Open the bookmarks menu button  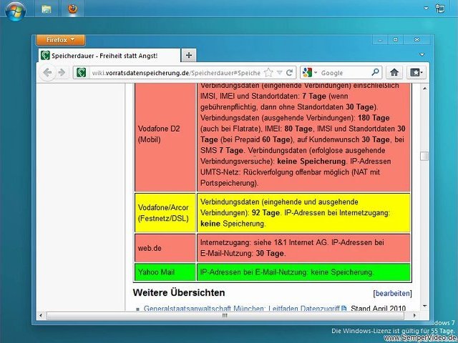416,72
